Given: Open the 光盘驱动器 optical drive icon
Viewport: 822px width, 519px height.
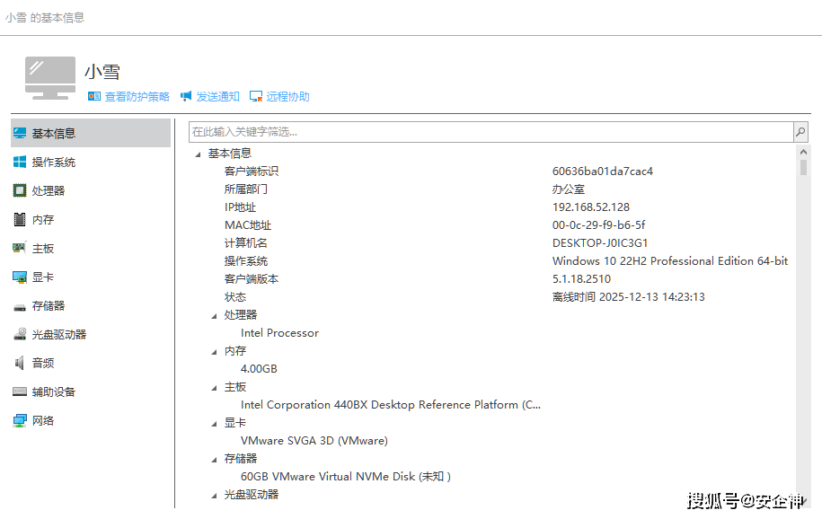Looking at the screenshot, I should 20,335.
